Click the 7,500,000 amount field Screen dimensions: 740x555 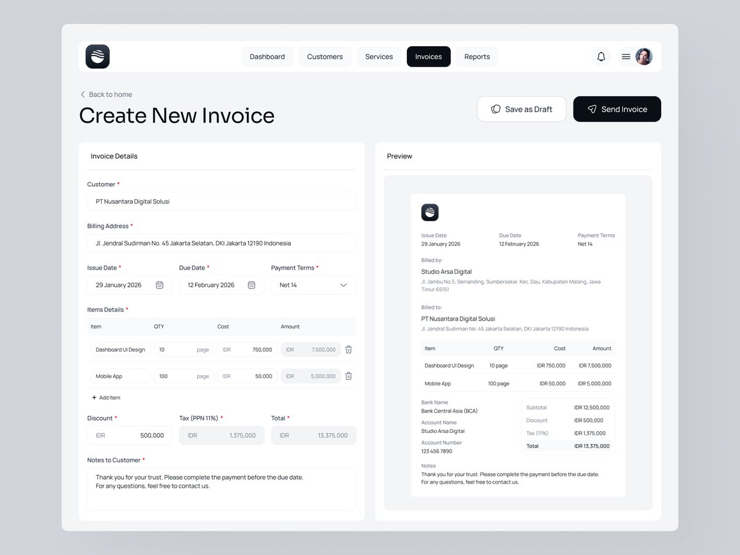[311, 350]
